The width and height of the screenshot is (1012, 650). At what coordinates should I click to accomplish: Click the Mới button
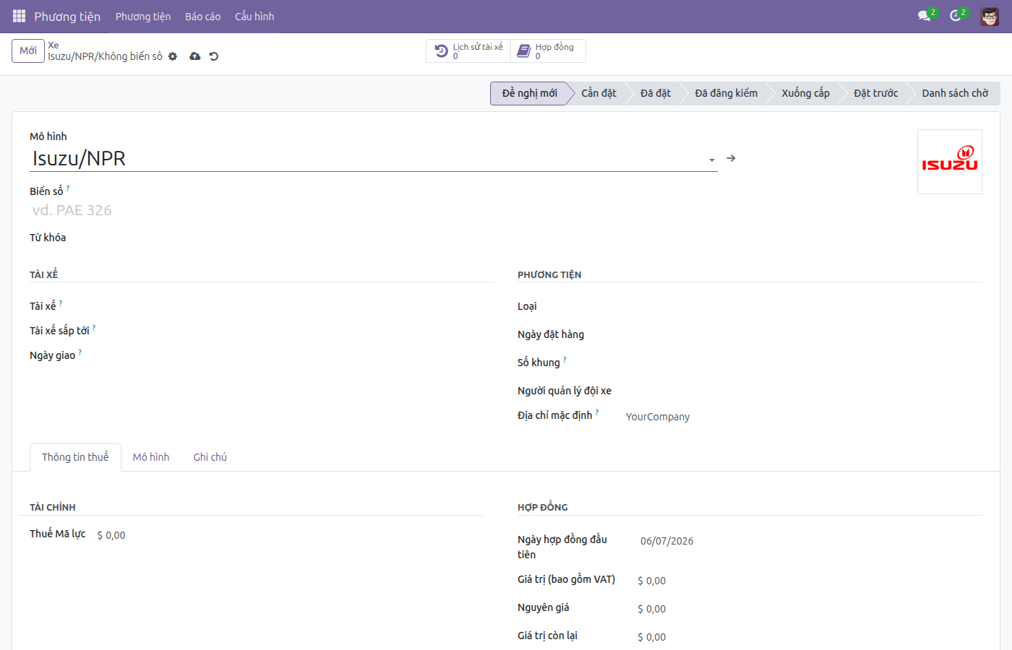28,51
